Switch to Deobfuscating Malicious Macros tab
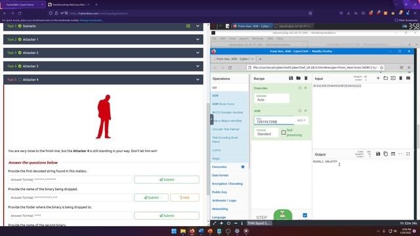Image resolution: width=420 pixels, height=236 pixels. tap(69, 5)
